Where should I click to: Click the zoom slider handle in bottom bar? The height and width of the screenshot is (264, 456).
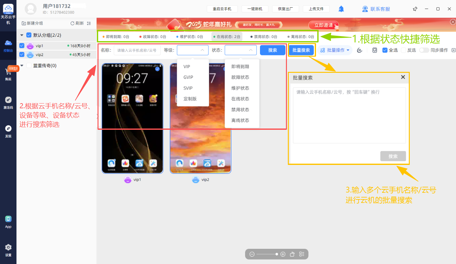[x=277, y=254]
